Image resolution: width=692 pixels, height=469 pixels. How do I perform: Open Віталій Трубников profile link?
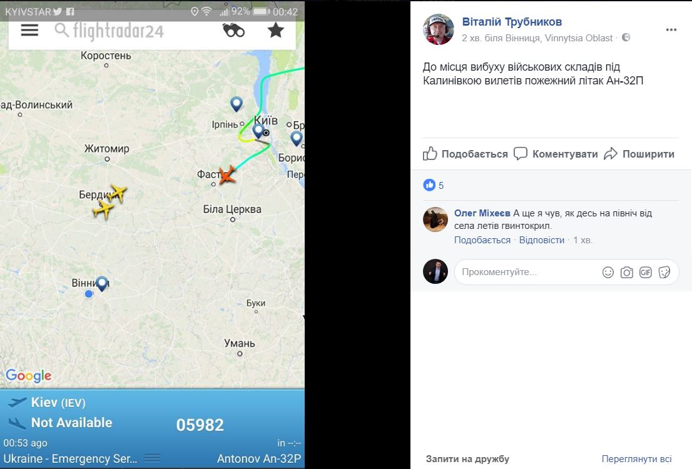pos(512,22)
